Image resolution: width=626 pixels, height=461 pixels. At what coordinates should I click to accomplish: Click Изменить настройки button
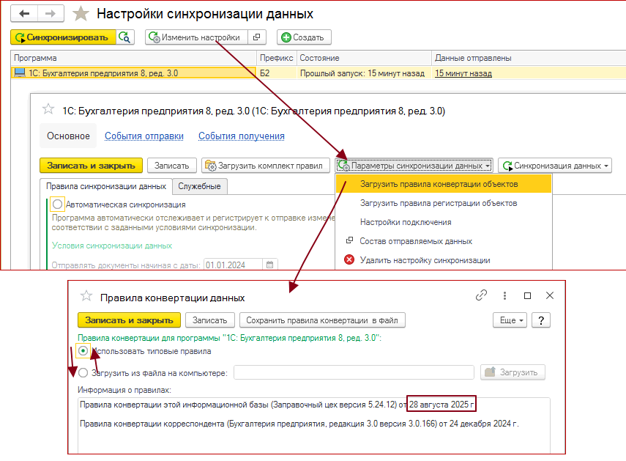click(196, 37)
